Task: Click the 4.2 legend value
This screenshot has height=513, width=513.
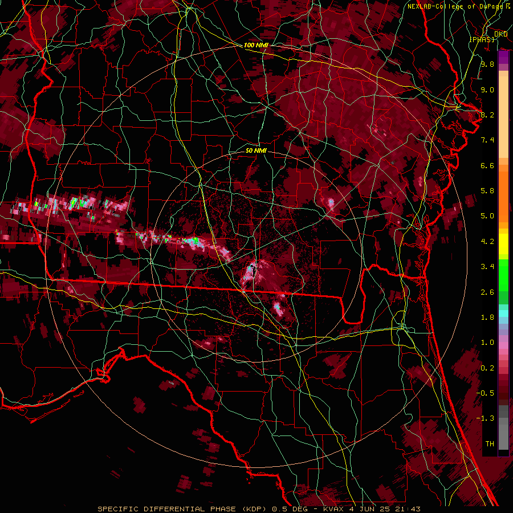Action: click(x=487, y=242)
